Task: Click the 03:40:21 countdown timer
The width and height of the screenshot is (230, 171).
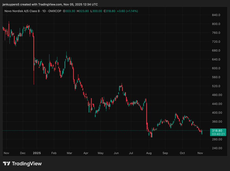Action: click(x=218, y=134)
